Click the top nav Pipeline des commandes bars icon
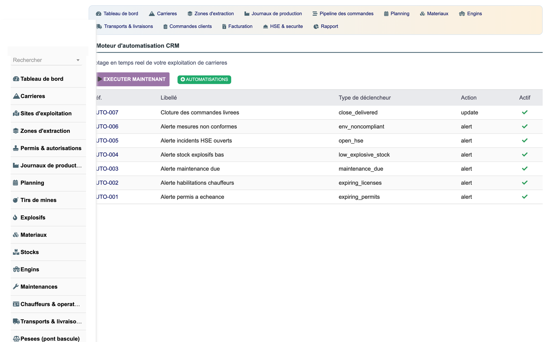Viewport: 548px width, 342px height. [315, 13]
